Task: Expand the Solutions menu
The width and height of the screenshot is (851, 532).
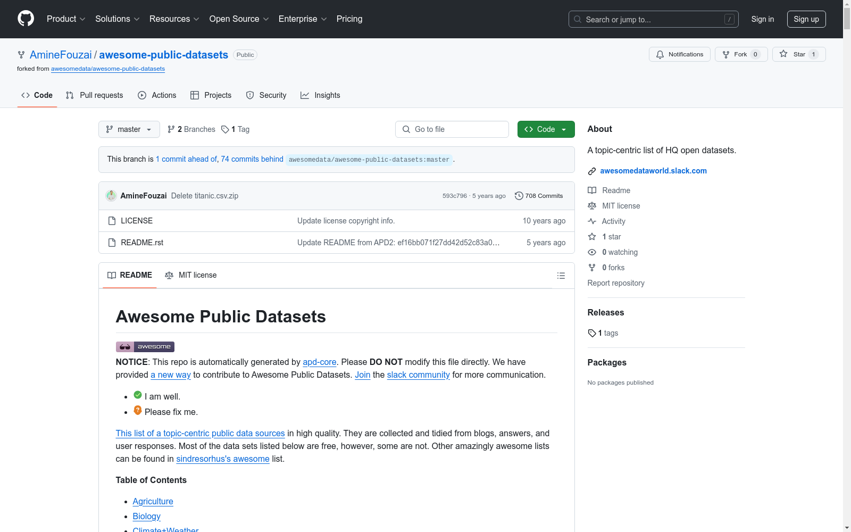Action: click(x=118, y=19)
